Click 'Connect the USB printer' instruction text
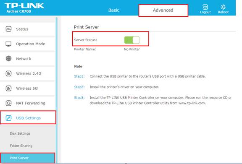Viewport: 242px width, 164px height. point(148,76)
